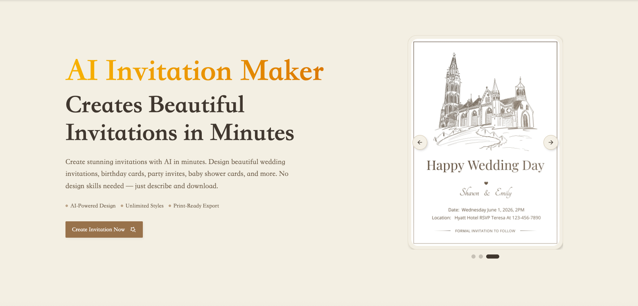Click the Print-Ready Export feature label
The width and height of the screenshot is (638, 306).
[196, 206]
